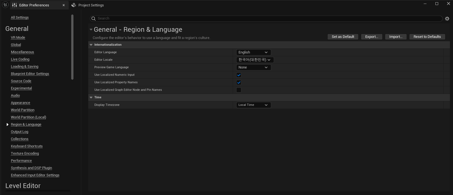This screenshot has width=453, height=195.
Task: Click the Level Editor category heading
Action: pos(23,186)
